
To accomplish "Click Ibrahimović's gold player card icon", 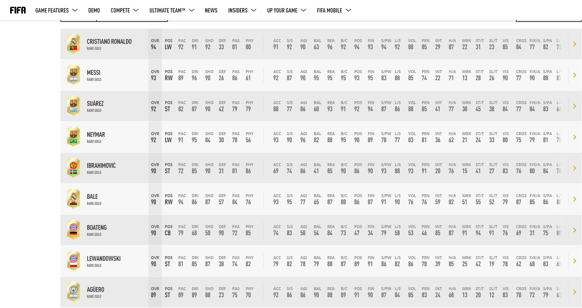I will pyautogui.click(x=74, y=168).
